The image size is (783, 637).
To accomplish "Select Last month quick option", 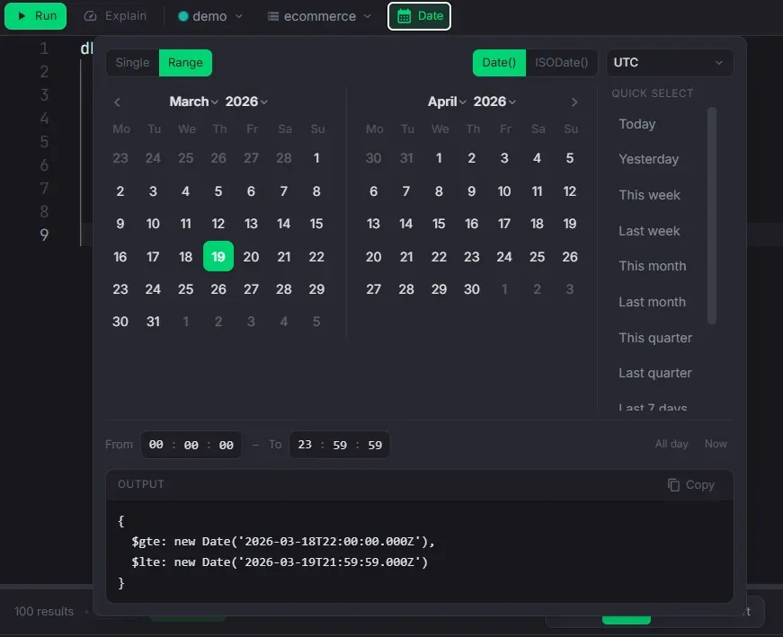I will pos(652,302).
